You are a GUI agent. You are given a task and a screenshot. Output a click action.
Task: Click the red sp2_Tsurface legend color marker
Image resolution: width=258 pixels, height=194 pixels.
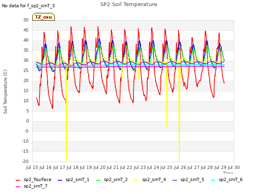(x=18, y=180)
